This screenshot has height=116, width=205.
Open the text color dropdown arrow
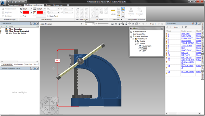(x=31, y=13)
